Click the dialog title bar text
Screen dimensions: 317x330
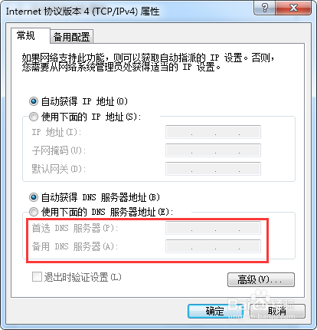[x=83, y=12]
